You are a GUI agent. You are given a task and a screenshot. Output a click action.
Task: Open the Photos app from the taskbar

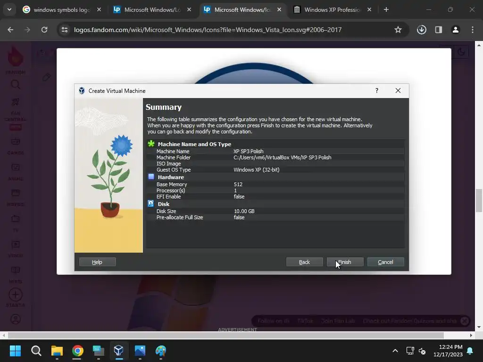(140, 350)
